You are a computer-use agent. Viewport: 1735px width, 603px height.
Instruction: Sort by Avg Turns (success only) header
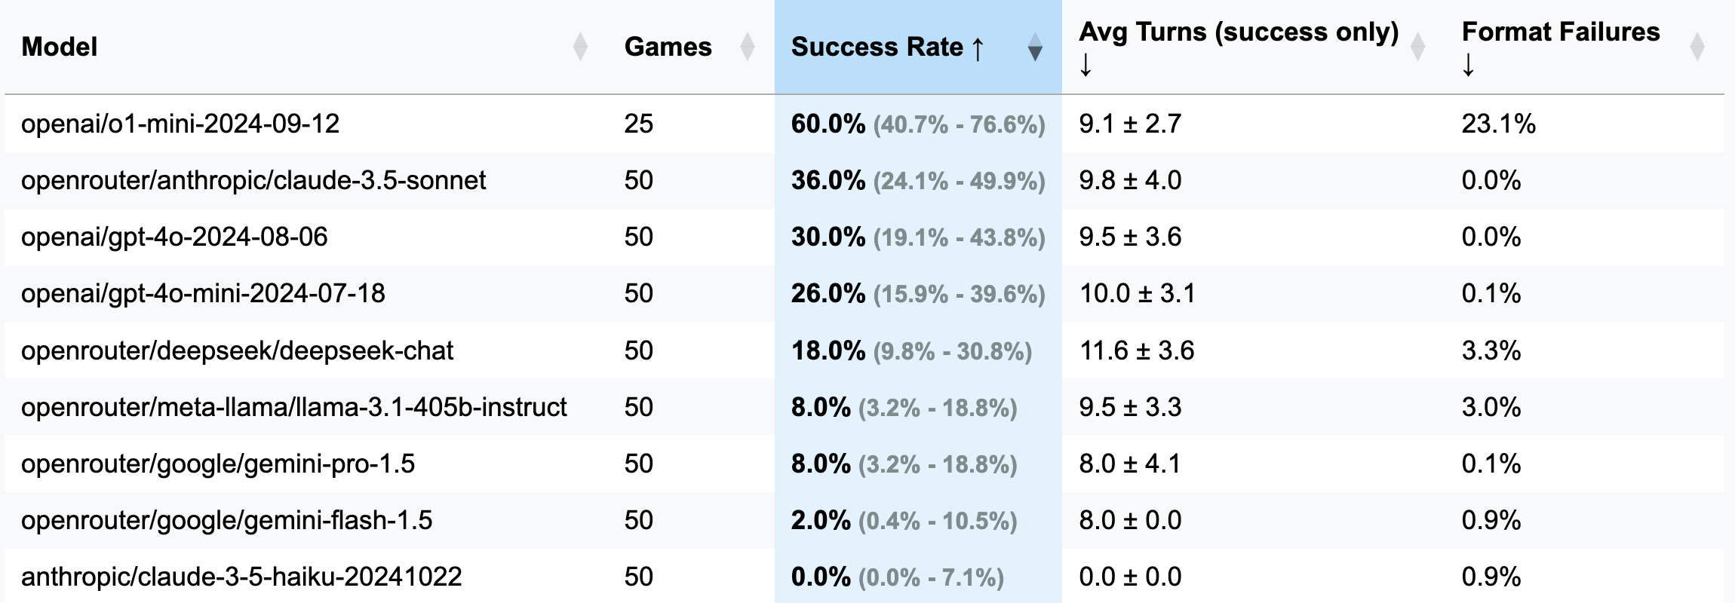1238,33
